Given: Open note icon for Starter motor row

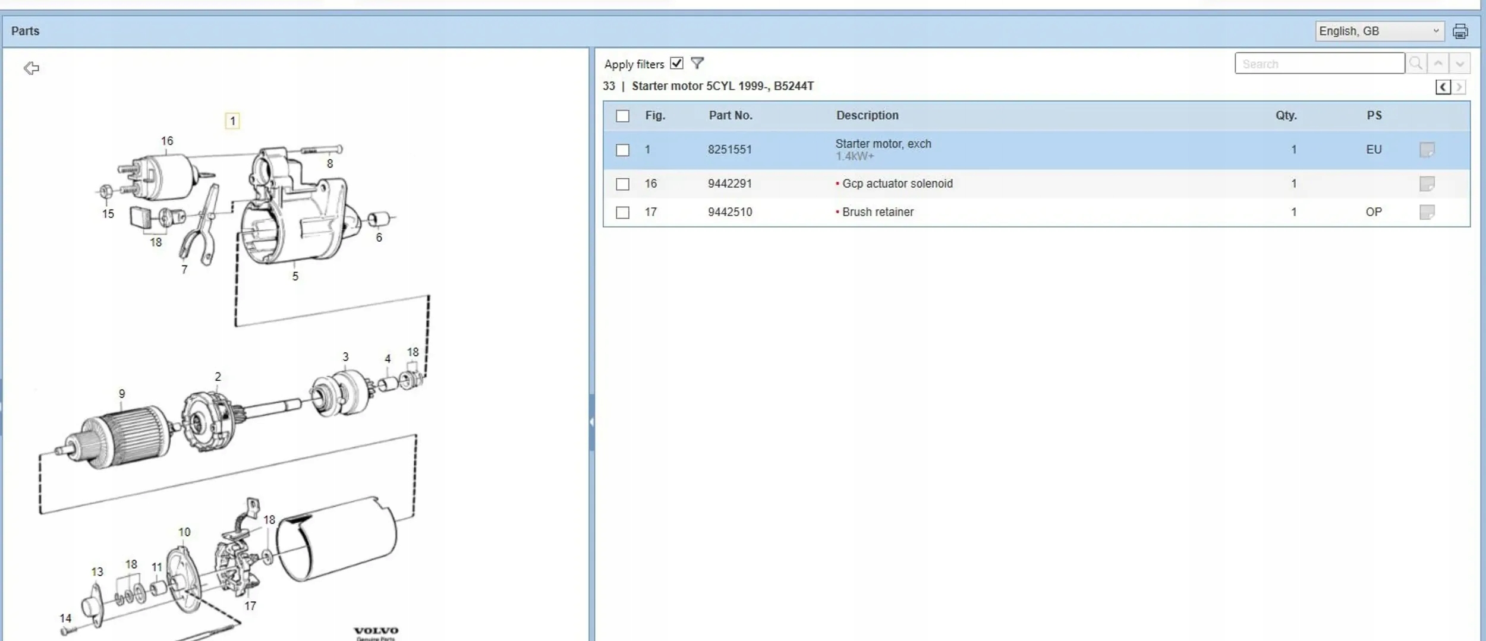Looking at the screenshot, I should click(1427, 150).
